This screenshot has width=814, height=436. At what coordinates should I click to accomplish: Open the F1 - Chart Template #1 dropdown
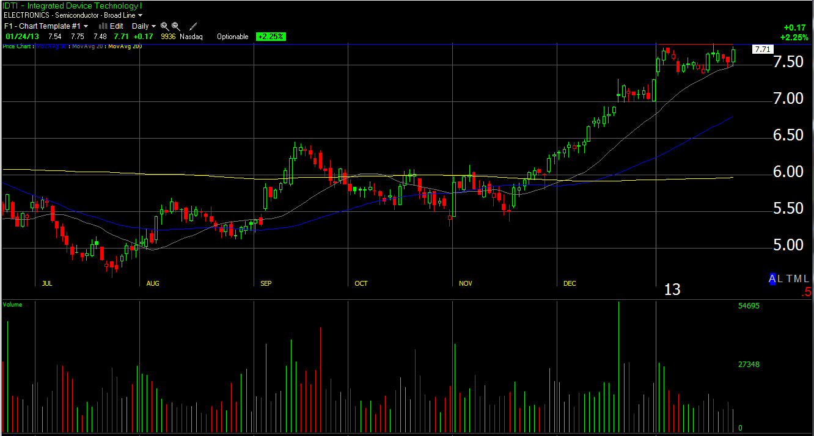(46, 26)
